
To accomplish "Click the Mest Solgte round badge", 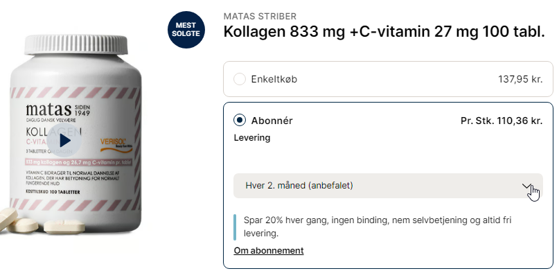I will coord(186,30).
